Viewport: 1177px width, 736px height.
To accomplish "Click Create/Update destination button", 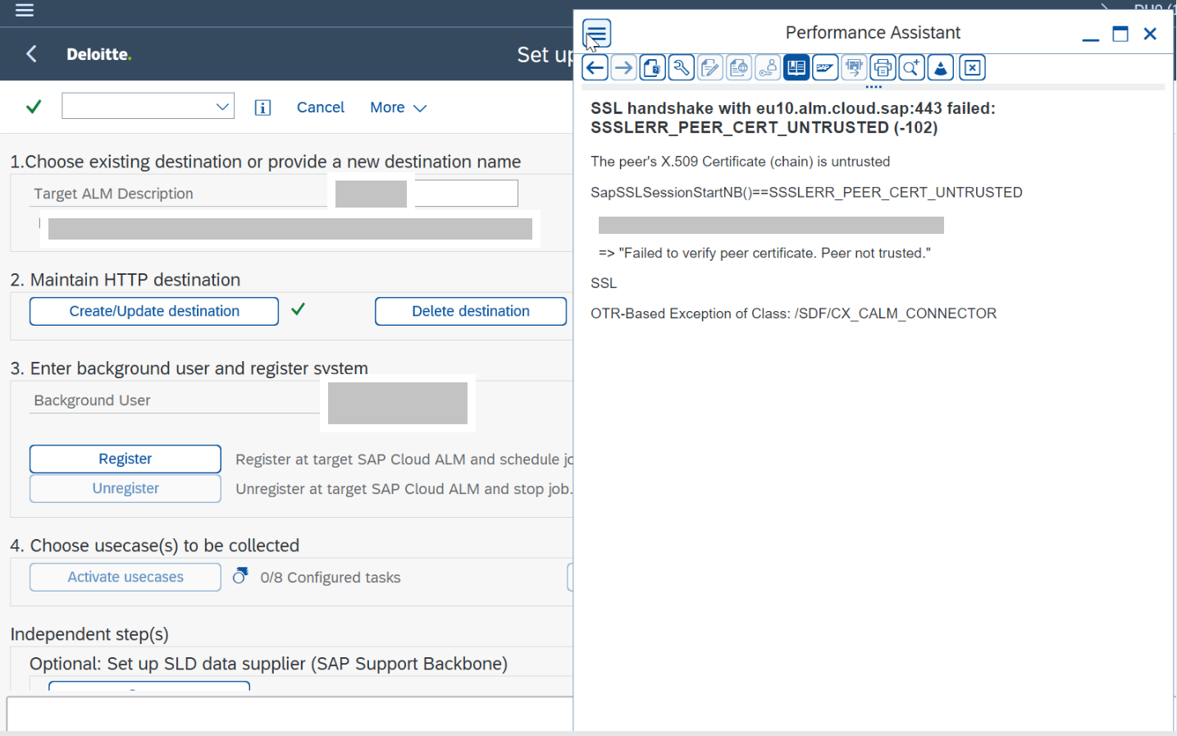I will point(154,311).
